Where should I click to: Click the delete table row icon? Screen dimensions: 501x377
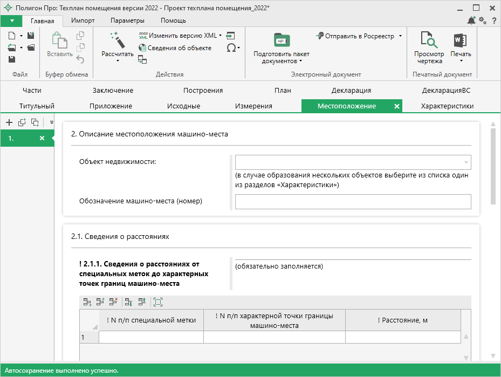113,302
